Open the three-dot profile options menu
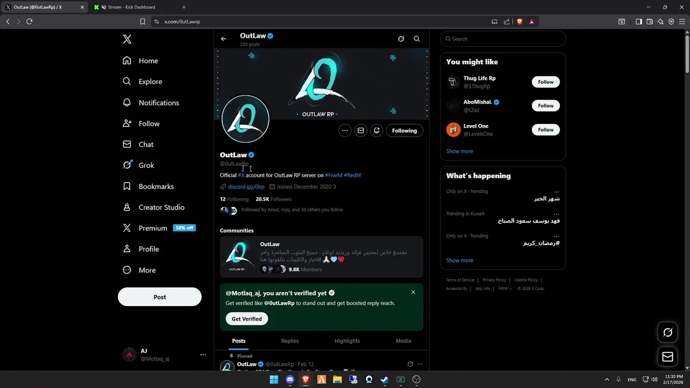Screen dimensions: 690x388 [x=345, y=130]
